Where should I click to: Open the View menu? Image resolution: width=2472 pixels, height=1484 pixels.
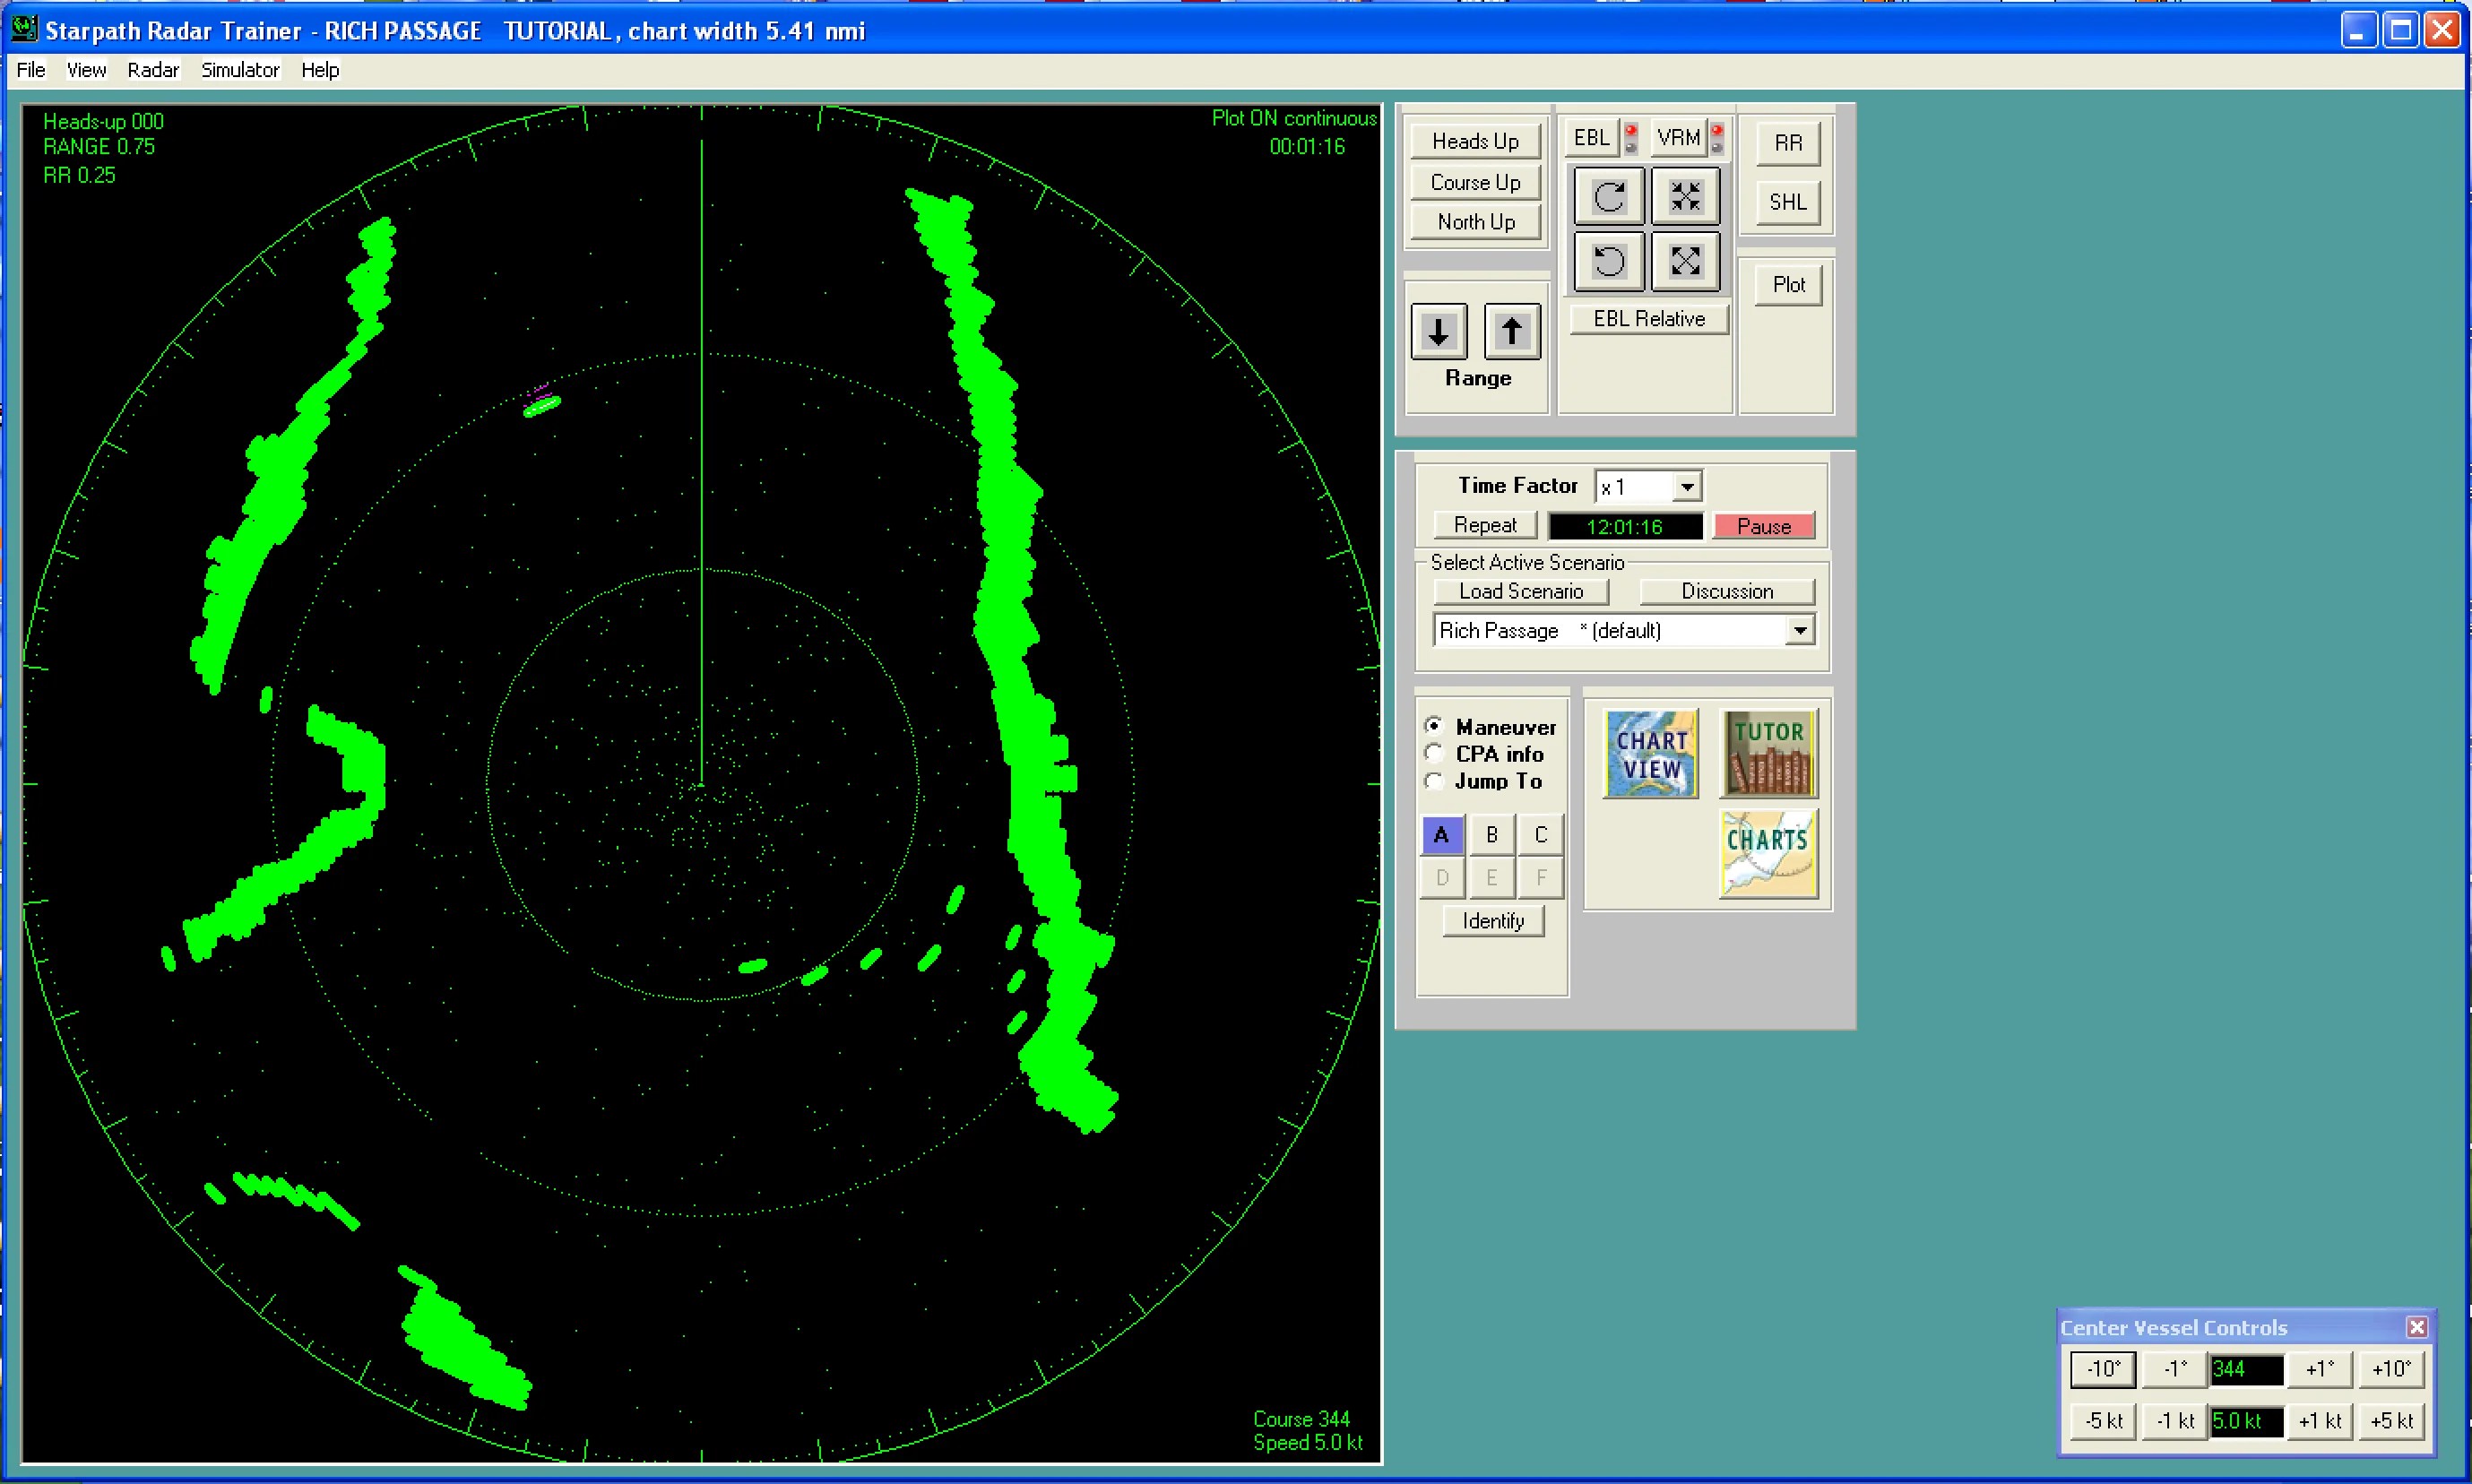(x=86, y=70)
